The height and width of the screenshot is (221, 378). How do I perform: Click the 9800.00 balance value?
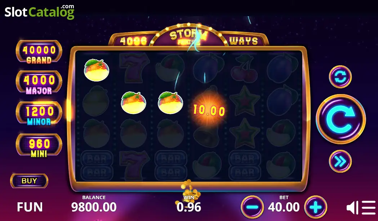point(94,207)
